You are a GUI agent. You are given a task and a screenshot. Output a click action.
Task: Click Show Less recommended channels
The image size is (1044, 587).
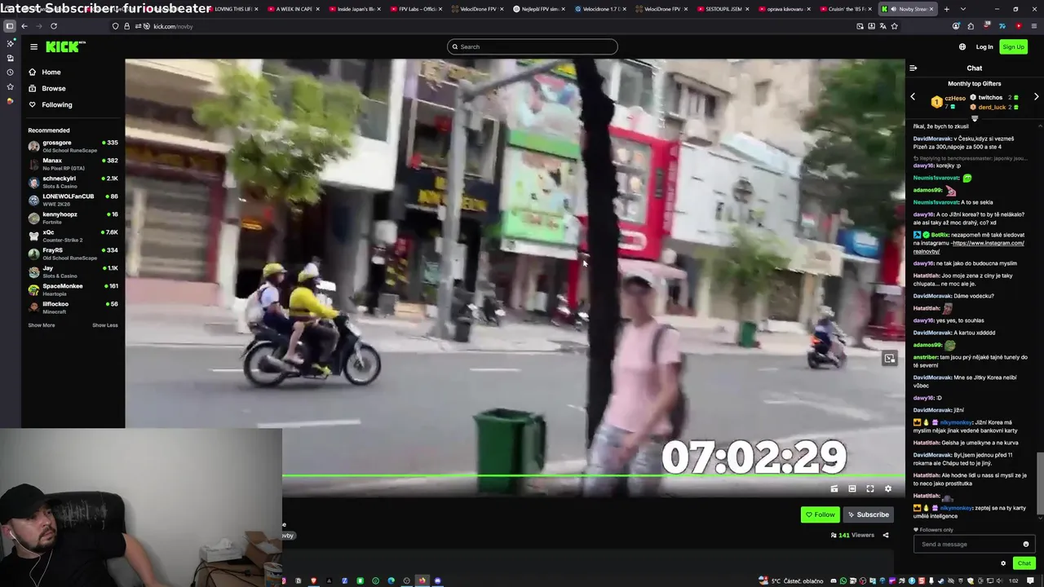105,325
